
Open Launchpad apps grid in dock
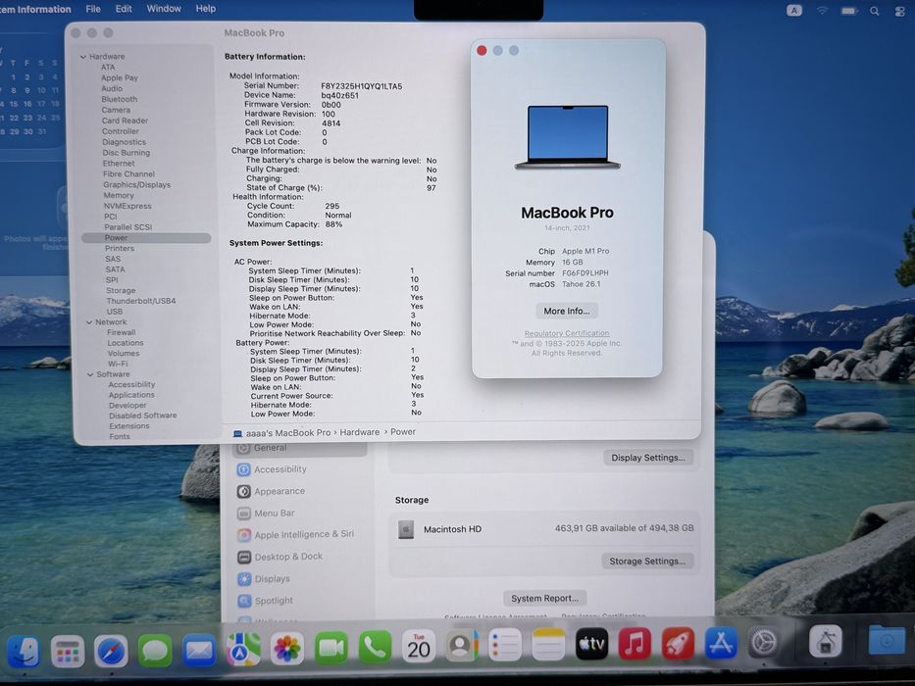click(x=68, y=651)
